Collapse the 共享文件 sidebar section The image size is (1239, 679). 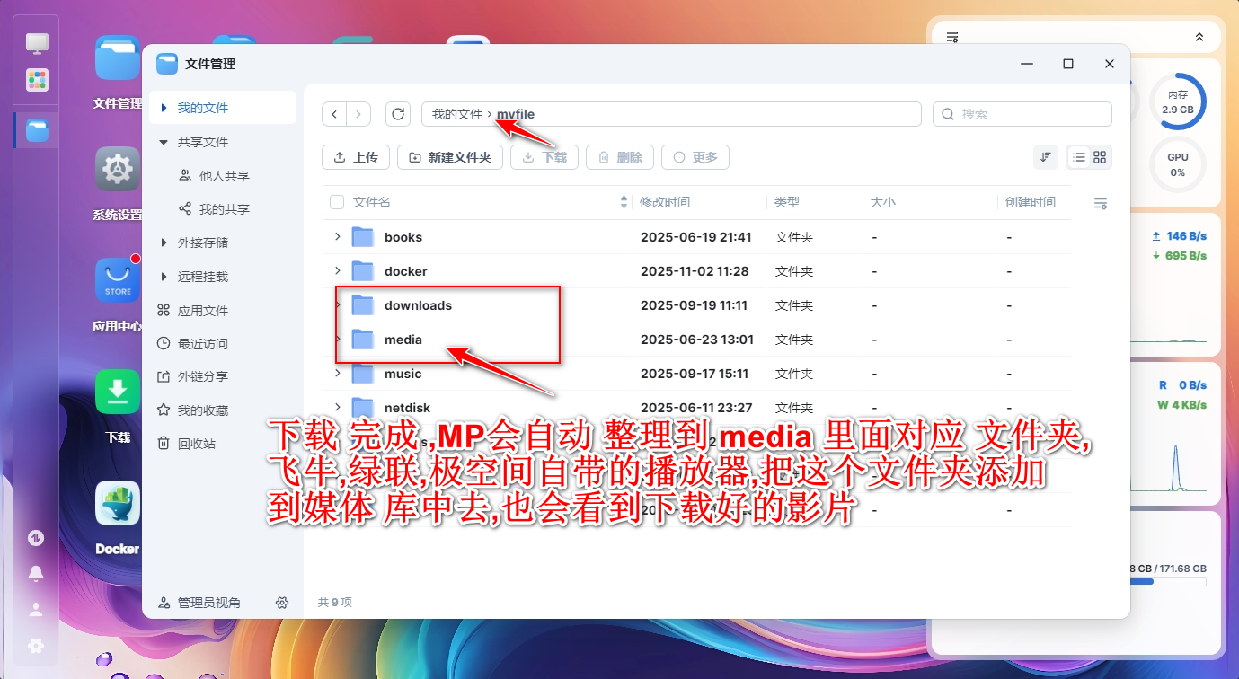(164, 142)
